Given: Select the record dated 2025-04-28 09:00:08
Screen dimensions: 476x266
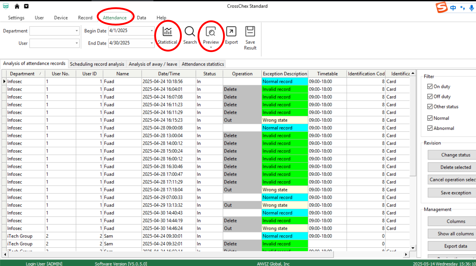Looking at the screenshot, I should click(x=206, y=128).
